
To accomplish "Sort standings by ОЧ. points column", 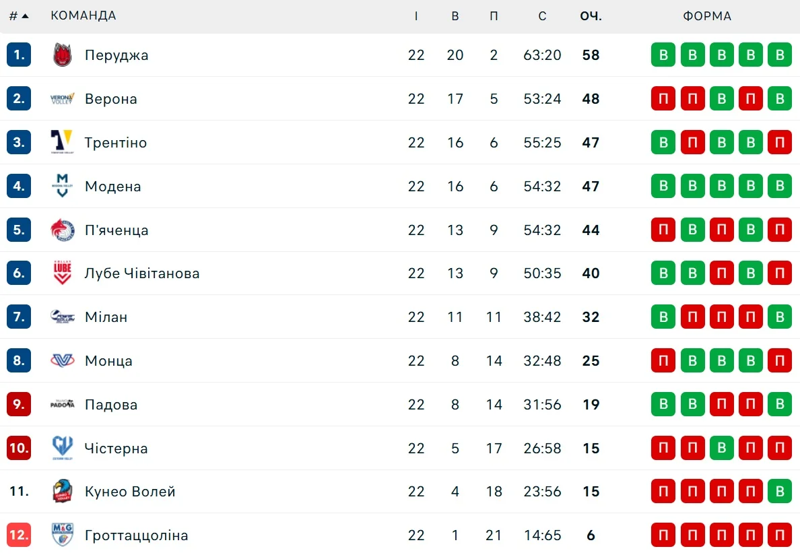I will coord(591,16).
